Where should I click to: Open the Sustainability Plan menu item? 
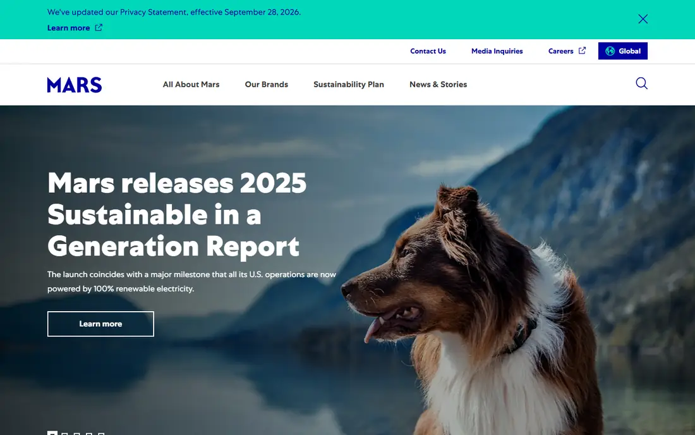(349, 84)
